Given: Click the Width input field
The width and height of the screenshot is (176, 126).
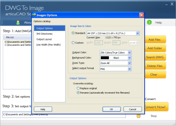Looking at the screenshot, I should 98,43.
